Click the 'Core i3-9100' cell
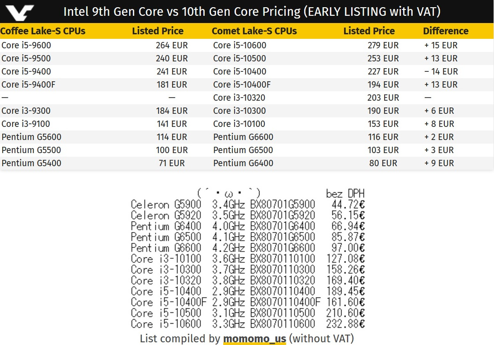This screenshot has width=494, height=345. tap(25, 124)
